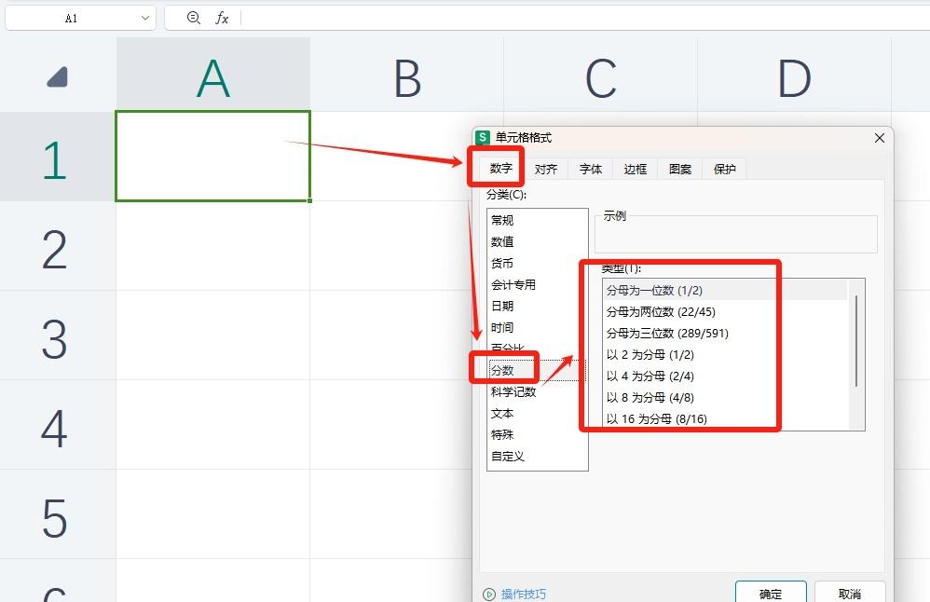Image resolution: width=930 pixels, height=602 pixels.
Task: Confirm with the 确定 button
Action: pyautogui.click(x=771, y=594)
